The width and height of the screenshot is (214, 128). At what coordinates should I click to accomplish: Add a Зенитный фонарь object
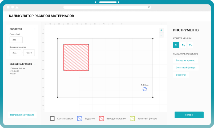pos(186,68)
